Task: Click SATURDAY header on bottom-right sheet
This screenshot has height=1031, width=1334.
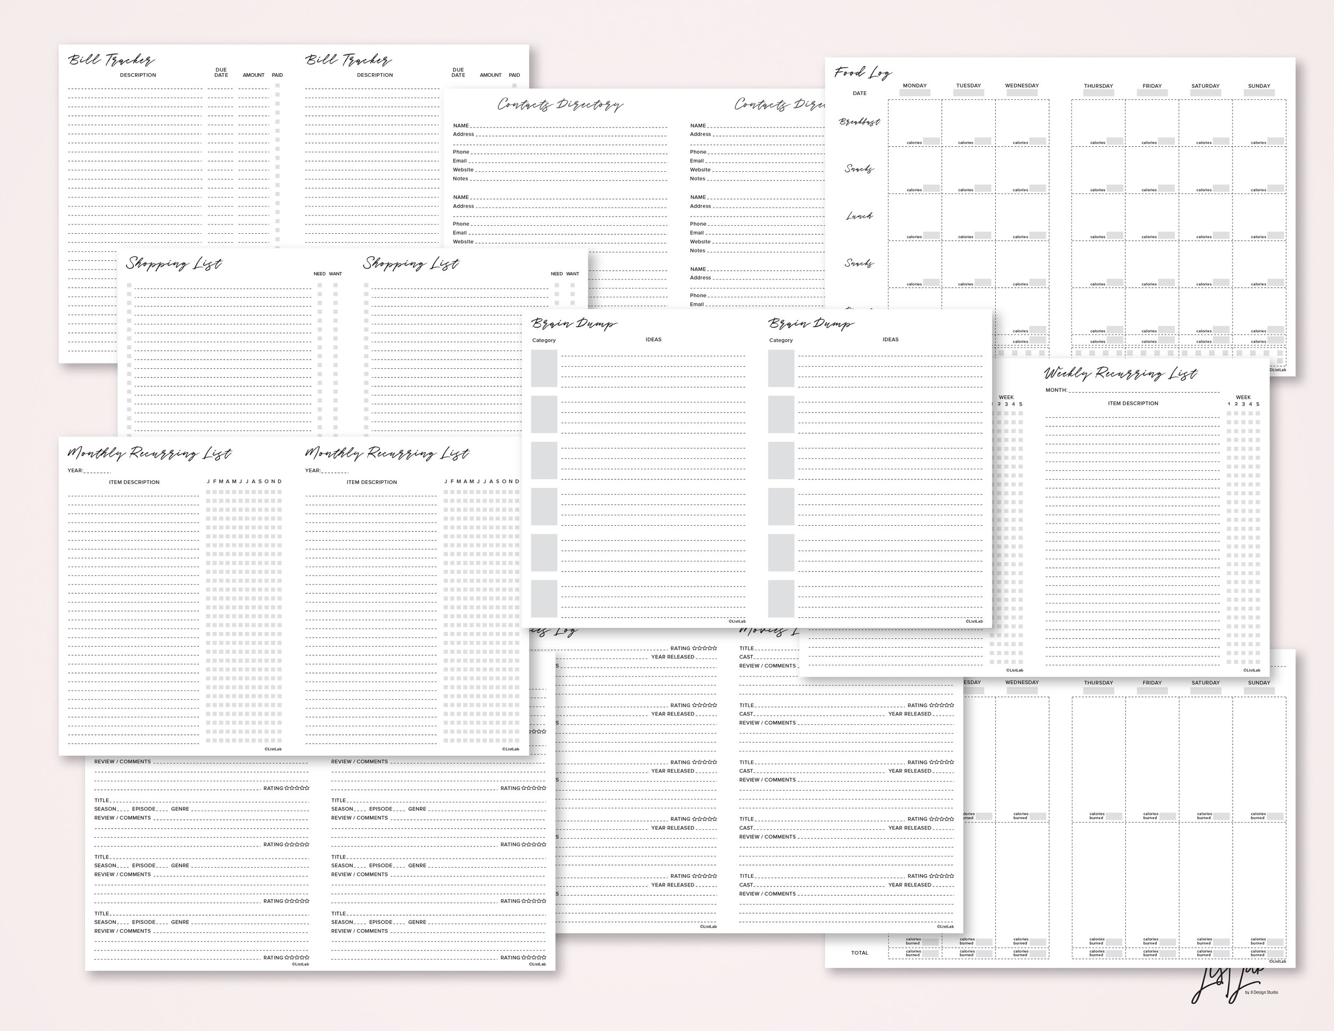Action: click(x=1205, y=683)
